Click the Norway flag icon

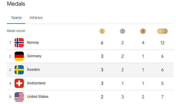(x=19, y=43)
